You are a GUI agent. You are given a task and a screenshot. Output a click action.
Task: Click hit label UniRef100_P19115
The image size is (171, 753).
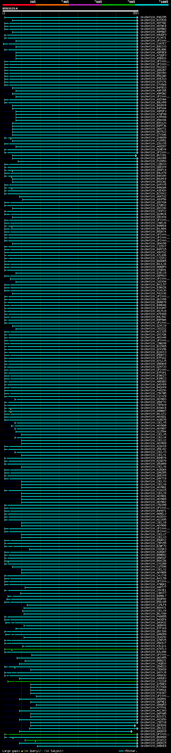(153, 490)
